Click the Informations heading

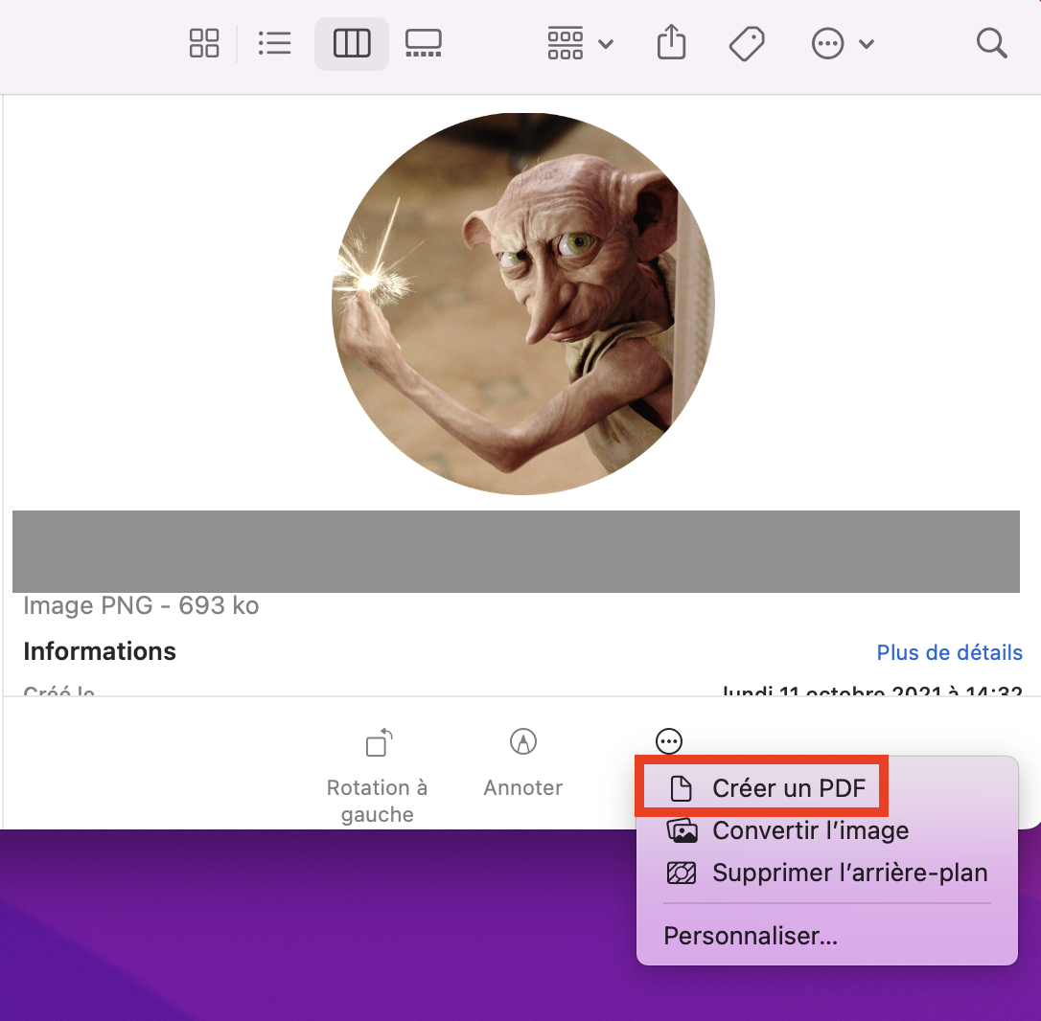click(100, 651)
